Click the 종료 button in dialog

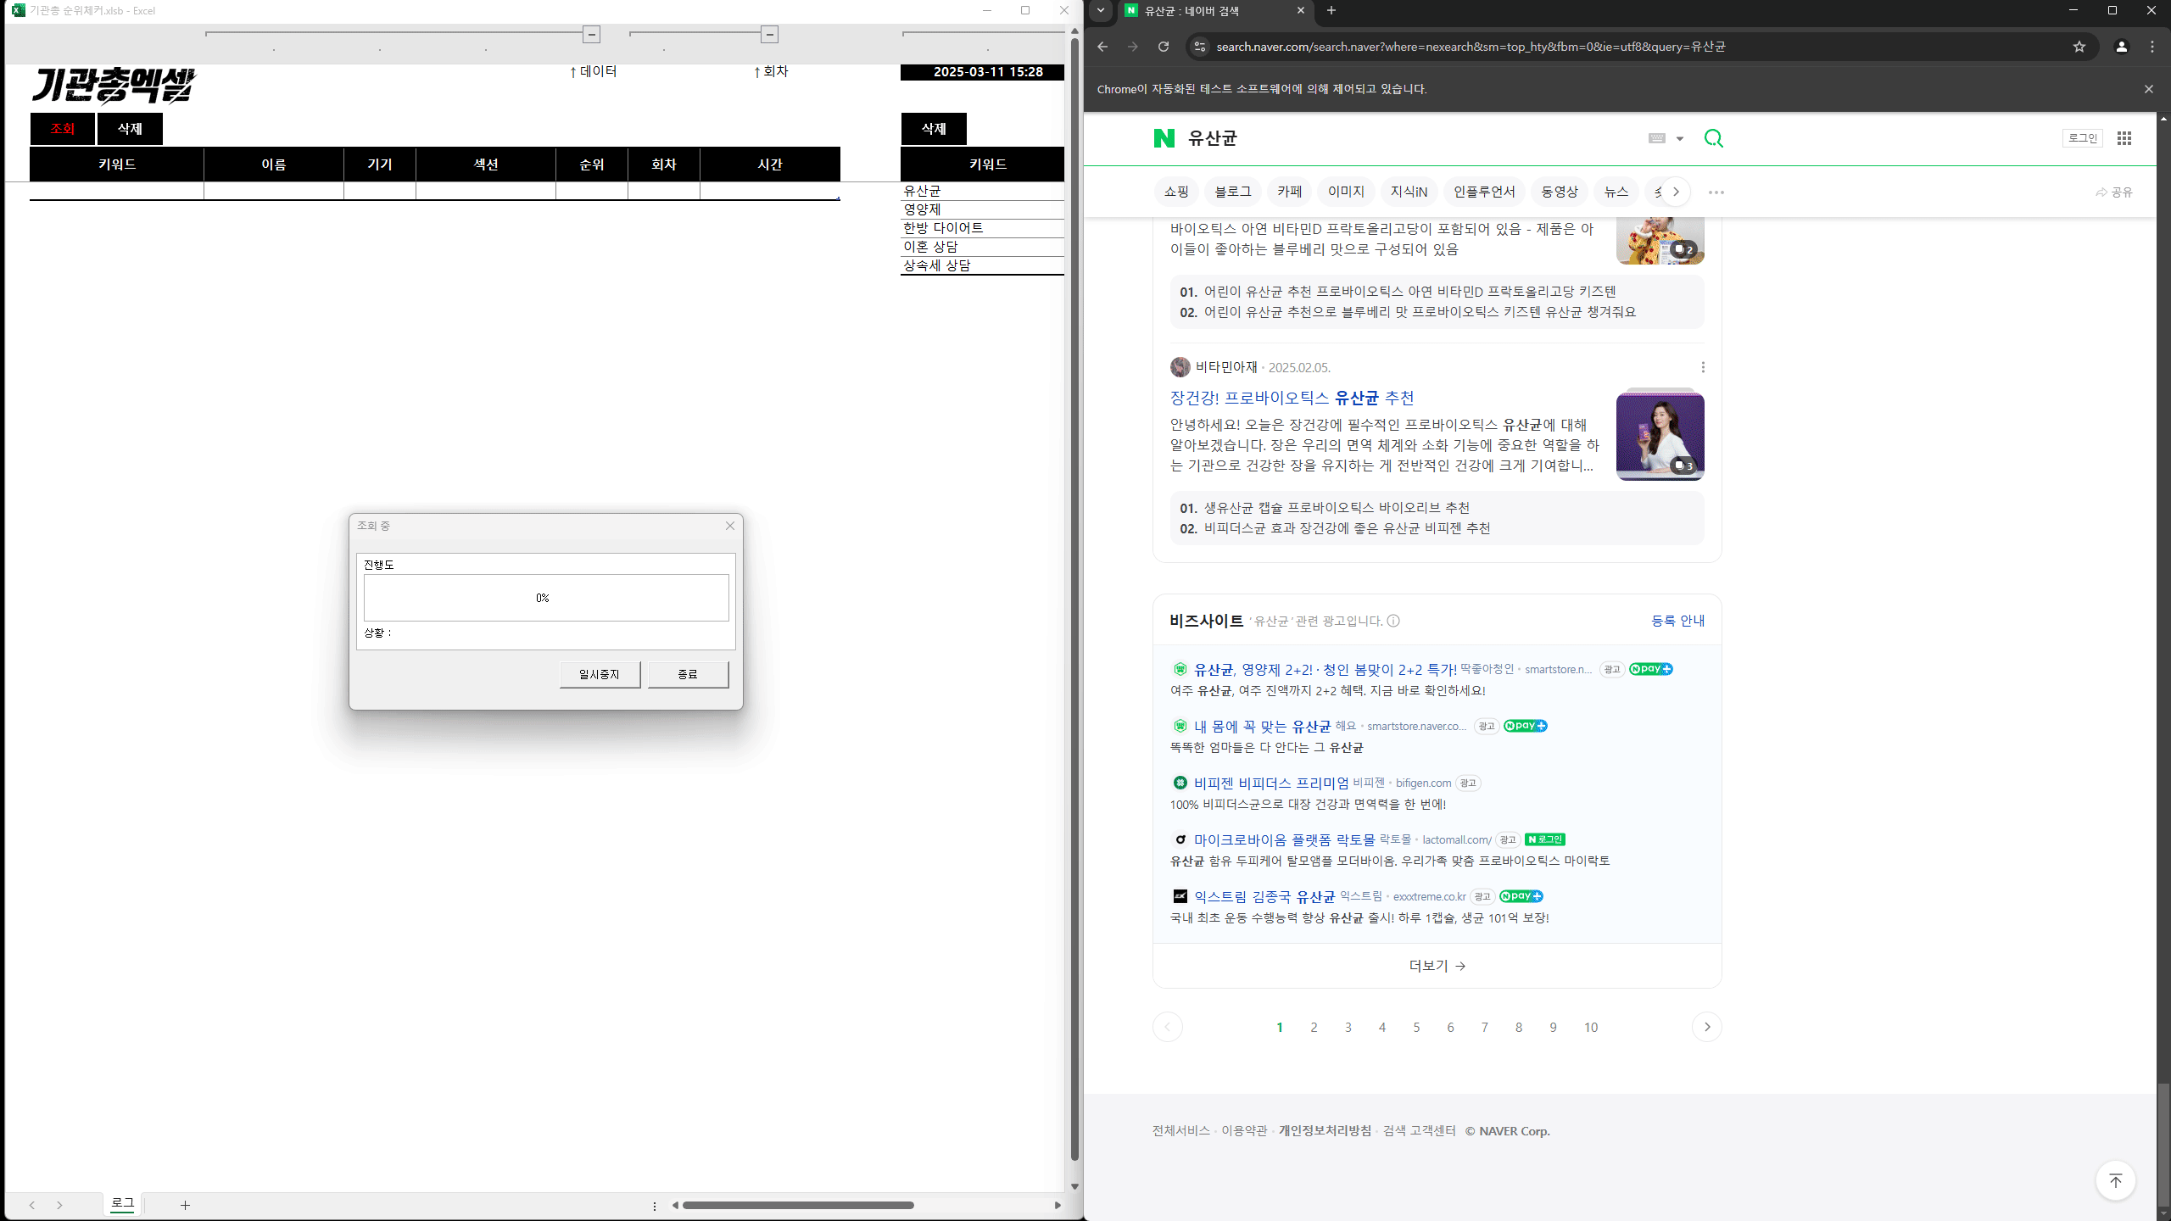click(688, 674)
